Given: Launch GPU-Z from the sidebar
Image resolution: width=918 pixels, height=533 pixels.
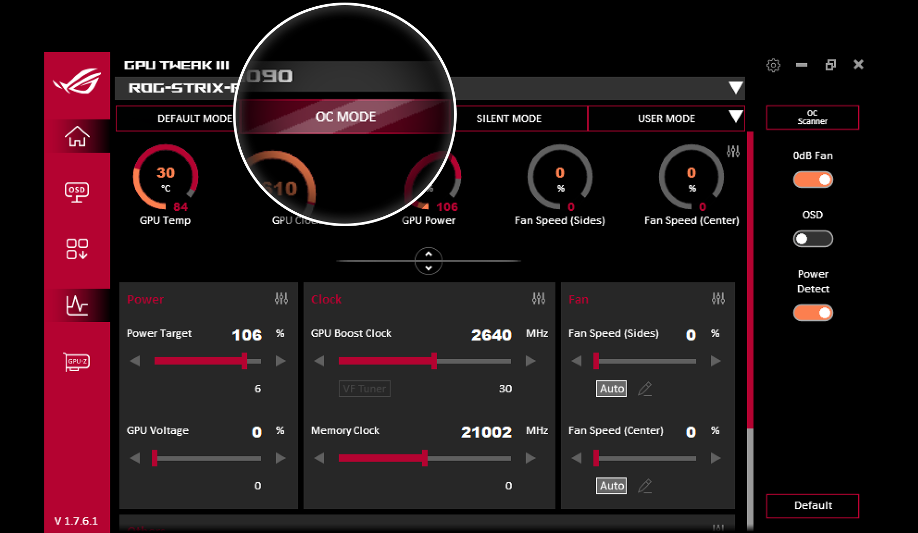Looking at the screenshot, I should pos(77,362).
